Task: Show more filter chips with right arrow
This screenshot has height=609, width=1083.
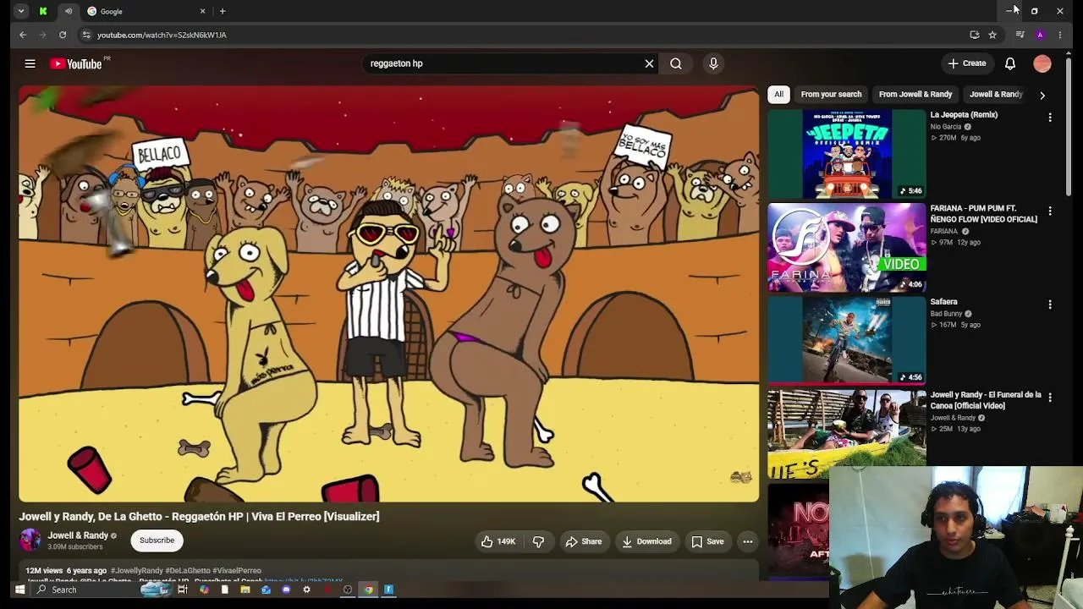Action: pyautogui.click(x=1042, y=96)
